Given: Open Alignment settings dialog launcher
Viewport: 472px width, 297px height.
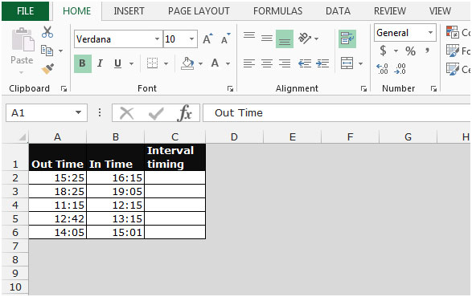Looking at the screenshot, I should point(363,88).
